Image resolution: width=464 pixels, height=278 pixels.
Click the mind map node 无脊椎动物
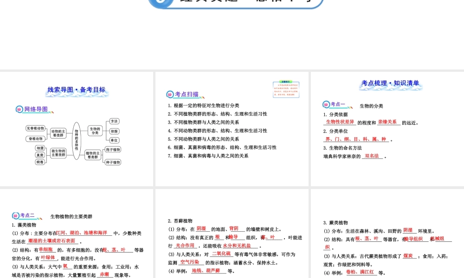pos(36,128)
